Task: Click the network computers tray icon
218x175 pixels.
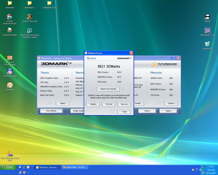Action: tap(204, 167)
